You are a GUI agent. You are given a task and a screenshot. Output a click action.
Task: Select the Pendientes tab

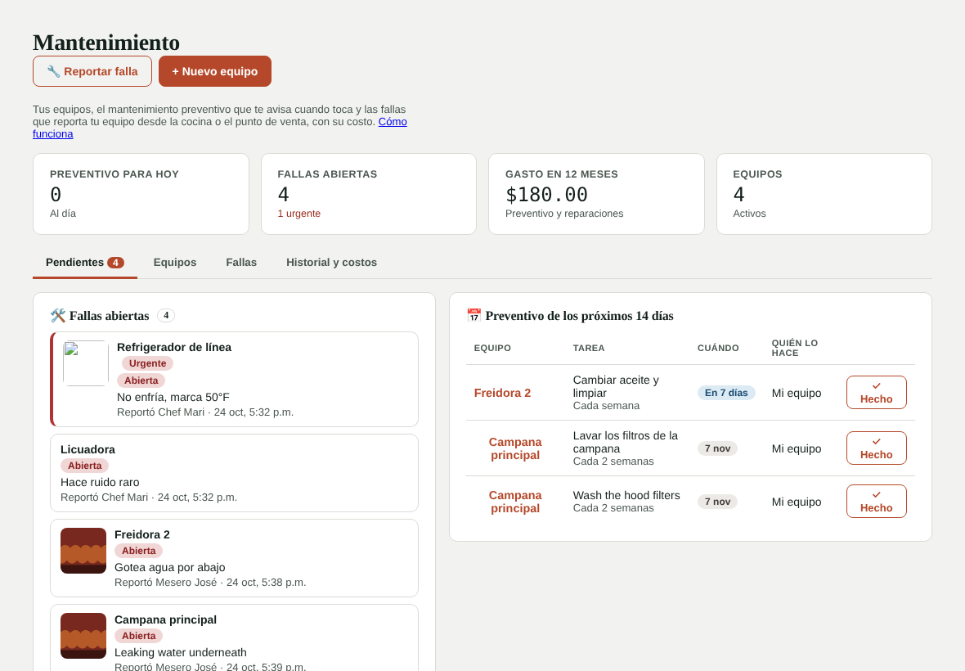85,263
